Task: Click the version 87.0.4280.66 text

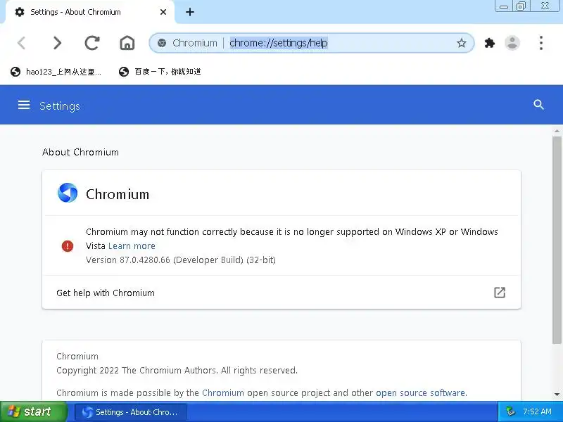Action: [181, 260]
